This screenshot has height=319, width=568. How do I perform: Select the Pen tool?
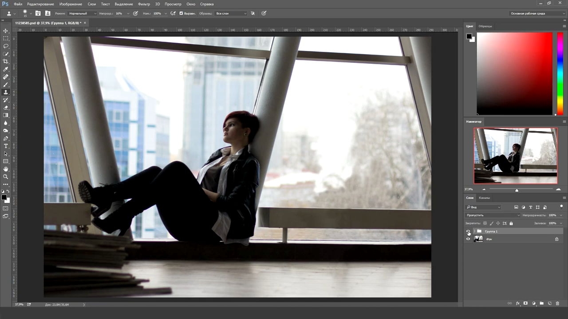point(6,138)
